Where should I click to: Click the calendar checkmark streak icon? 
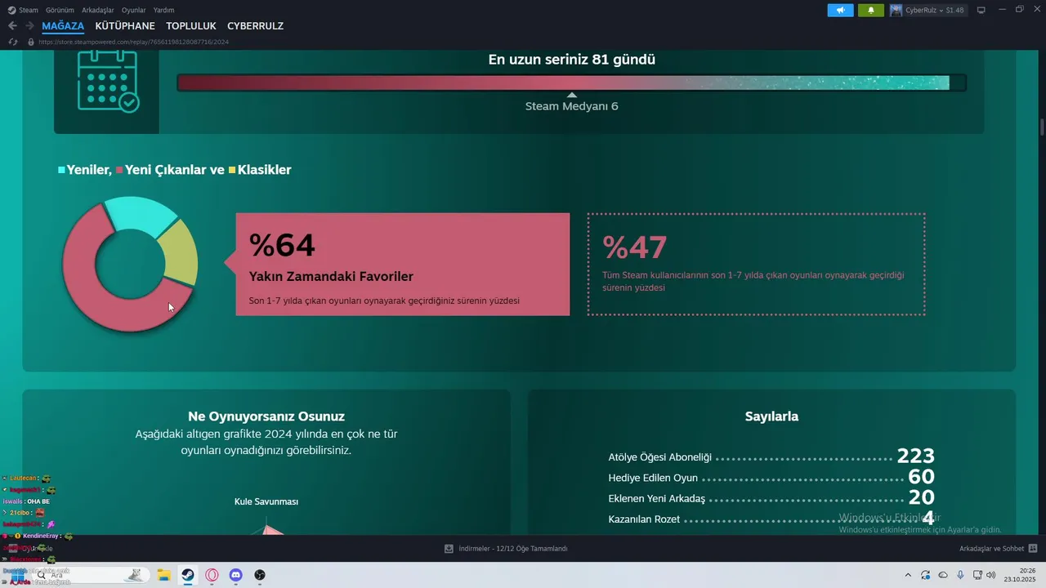point(108,82)
